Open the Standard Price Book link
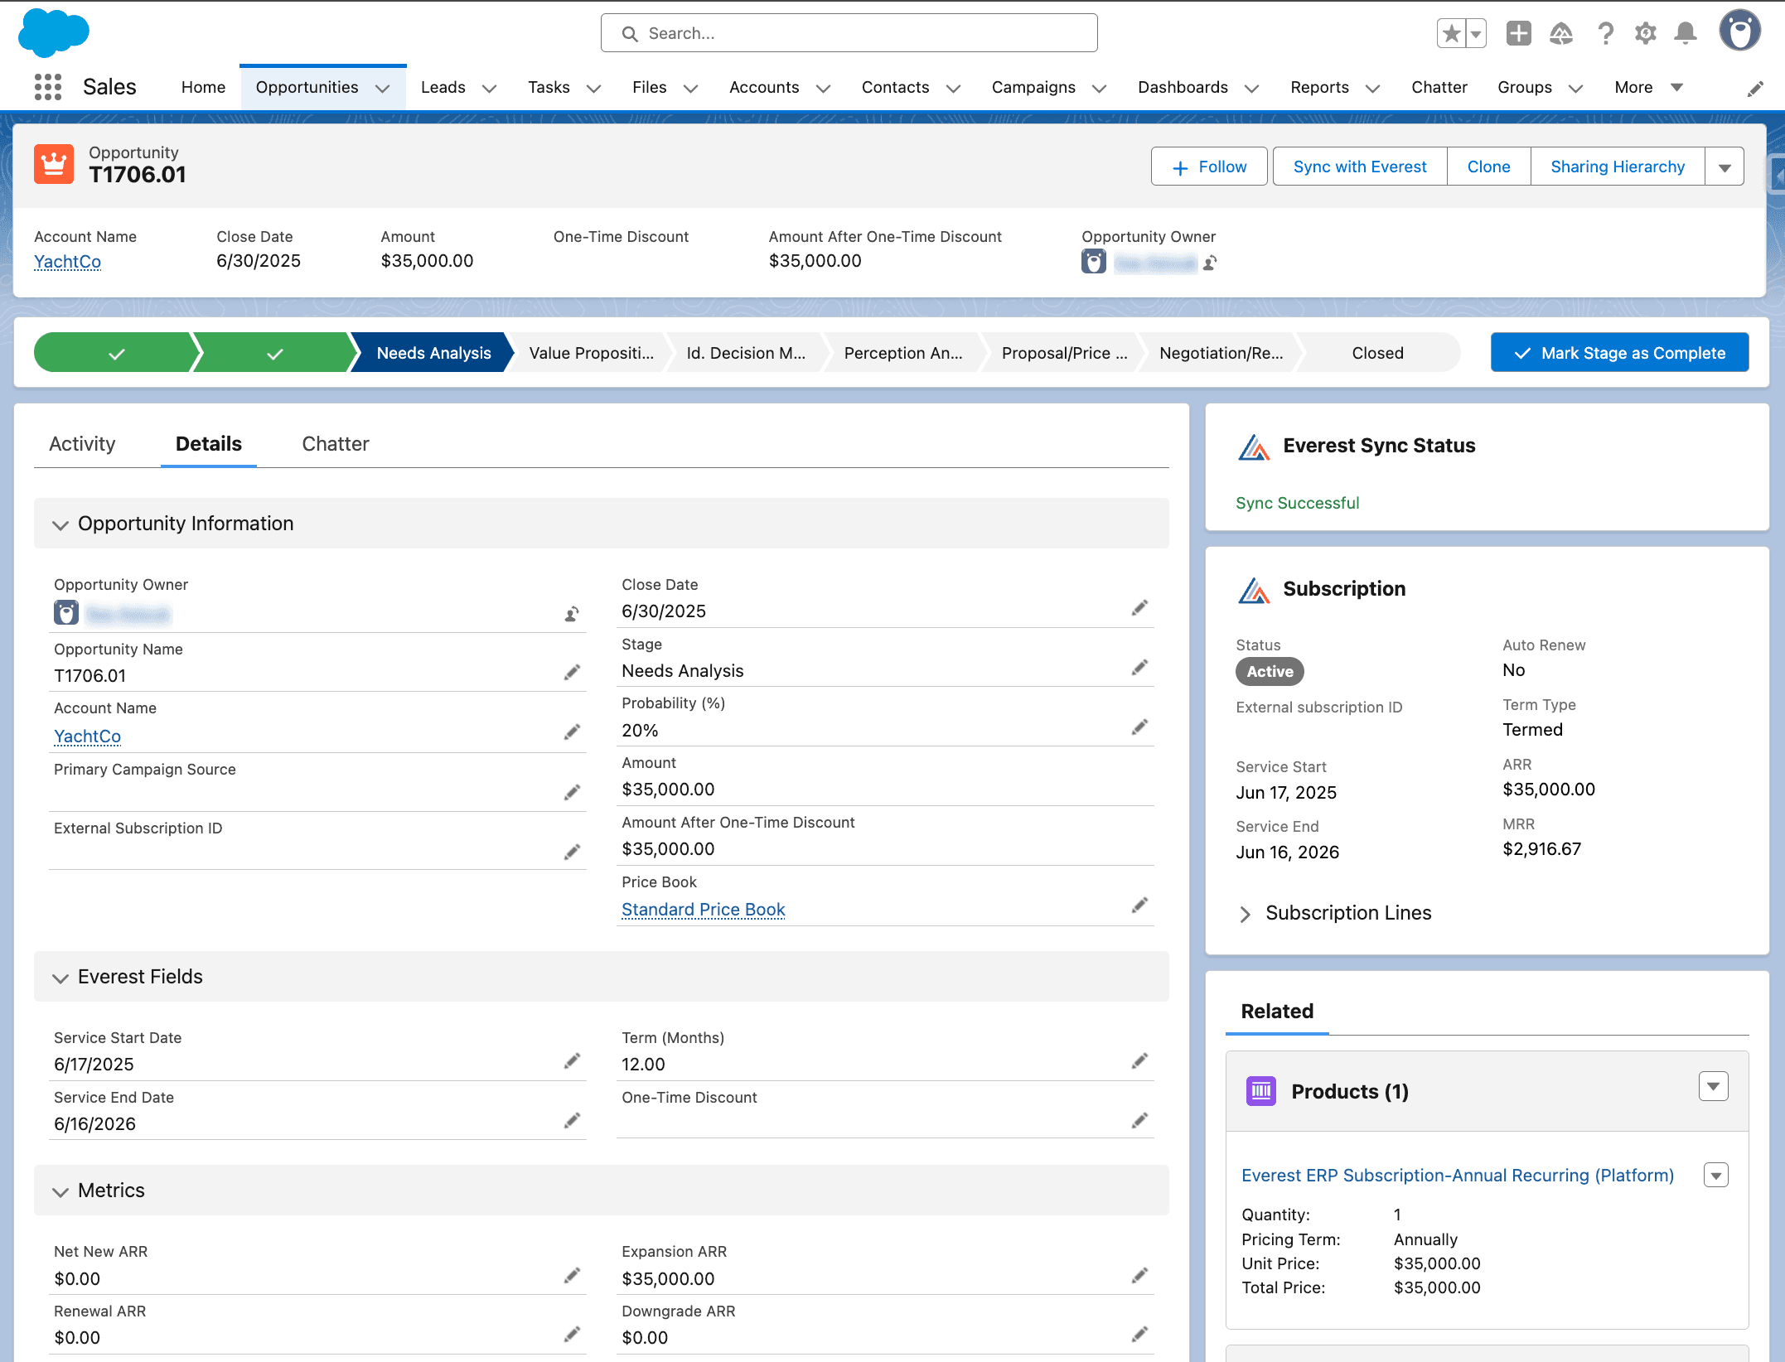Image resolution: width=1785 pixels, height=1362 pixels. [703, 910]
